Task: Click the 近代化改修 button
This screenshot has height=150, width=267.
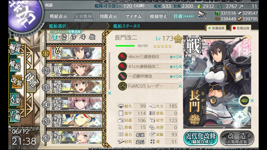Action: tap(201, 138)
